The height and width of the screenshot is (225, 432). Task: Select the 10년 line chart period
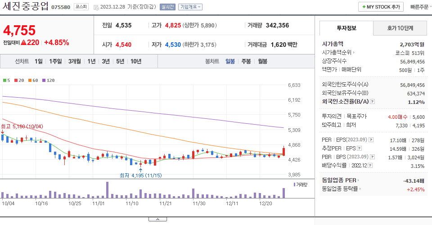(136, 61)
